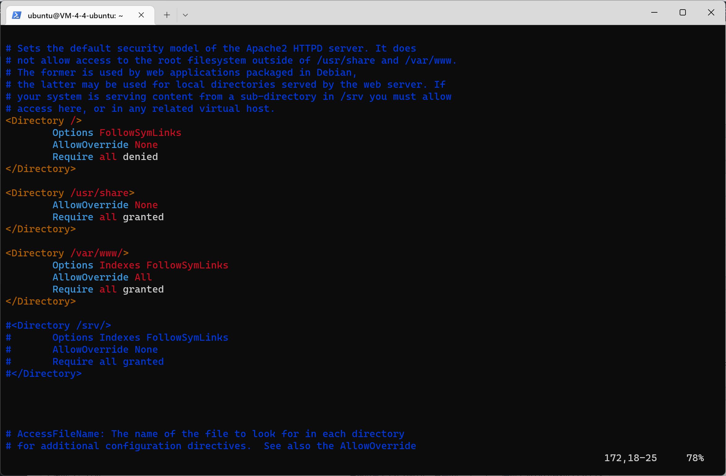The image size is (726, 476).
Task: Click the "78%" file position indicator
Action: click(x=695, y=458)
